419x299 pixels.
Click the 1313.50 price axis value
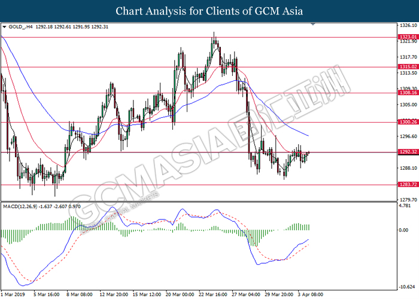408,73
